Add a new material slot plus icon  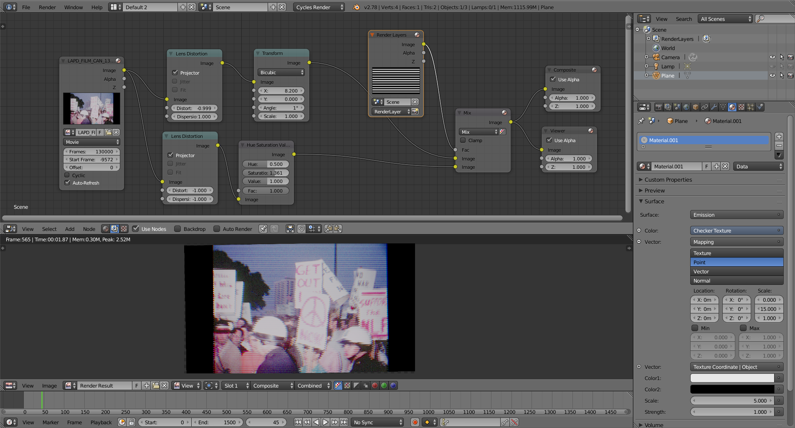click(779, 137)
